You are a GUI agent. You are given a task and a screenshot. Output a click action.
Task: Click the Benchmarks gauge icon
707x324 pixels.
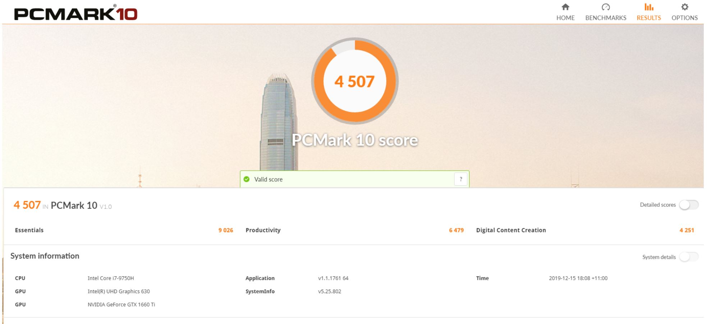(606, 7)
